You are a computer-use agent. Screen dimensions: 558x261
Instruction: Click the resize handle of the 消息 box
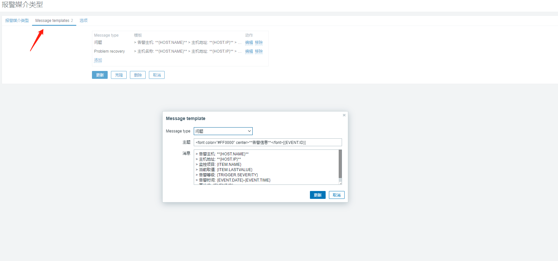click(x=340, y=183)
